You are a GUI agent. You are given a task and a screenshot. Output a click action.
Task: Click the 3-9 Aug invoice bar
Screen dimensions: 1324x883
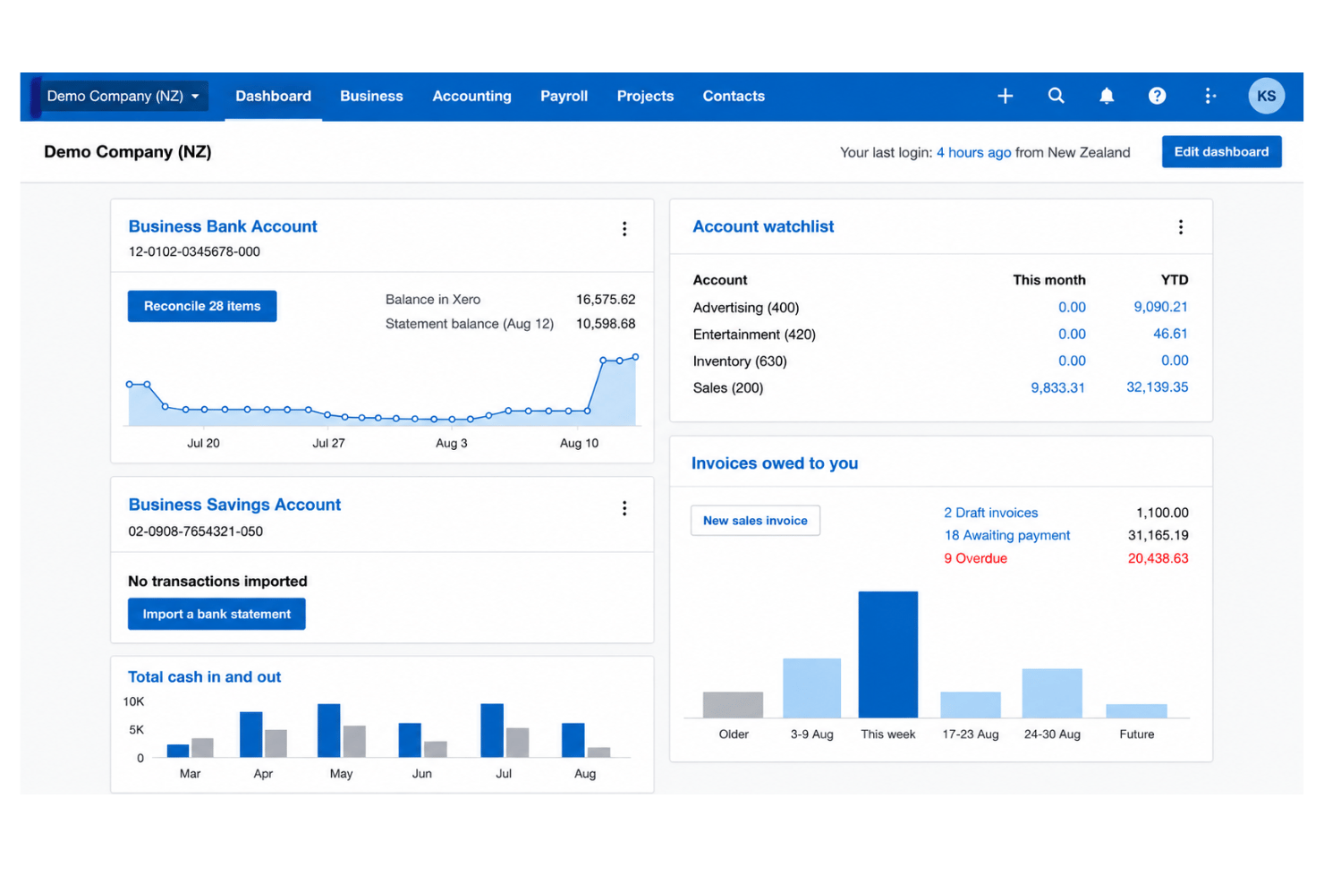(811, 688)
